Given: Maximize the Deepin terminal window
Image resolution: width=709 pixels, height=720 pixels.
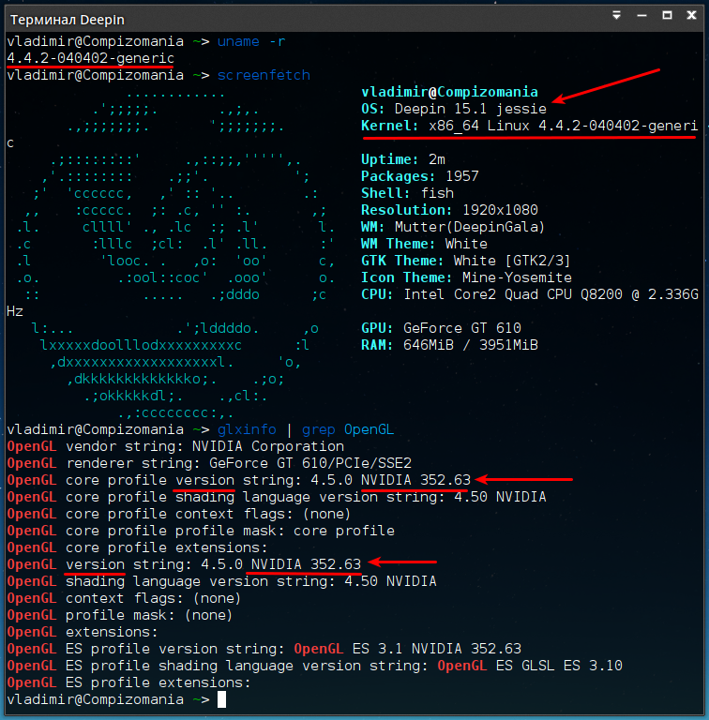Looking at the screenshot, I should point(667,16).
